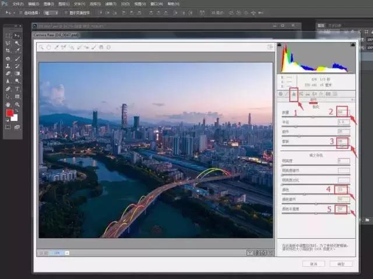Select the Crop tool in Photoshop toolbox
Screen dimensions: 373x279
(8, 51)
